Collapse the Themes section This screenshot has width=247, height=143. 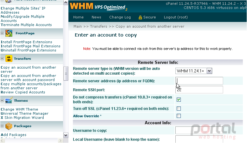2,101
